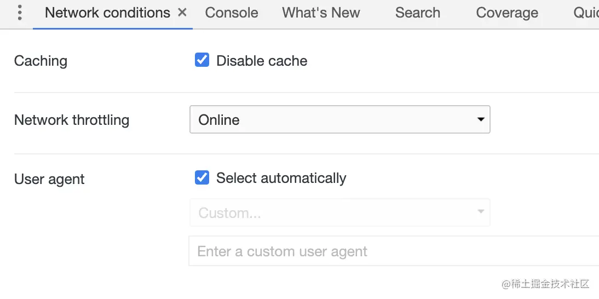Toggle the Select automatically checkbox box
Image resolution: width=599 pixels, height=299 pixels.
point(201,177)
